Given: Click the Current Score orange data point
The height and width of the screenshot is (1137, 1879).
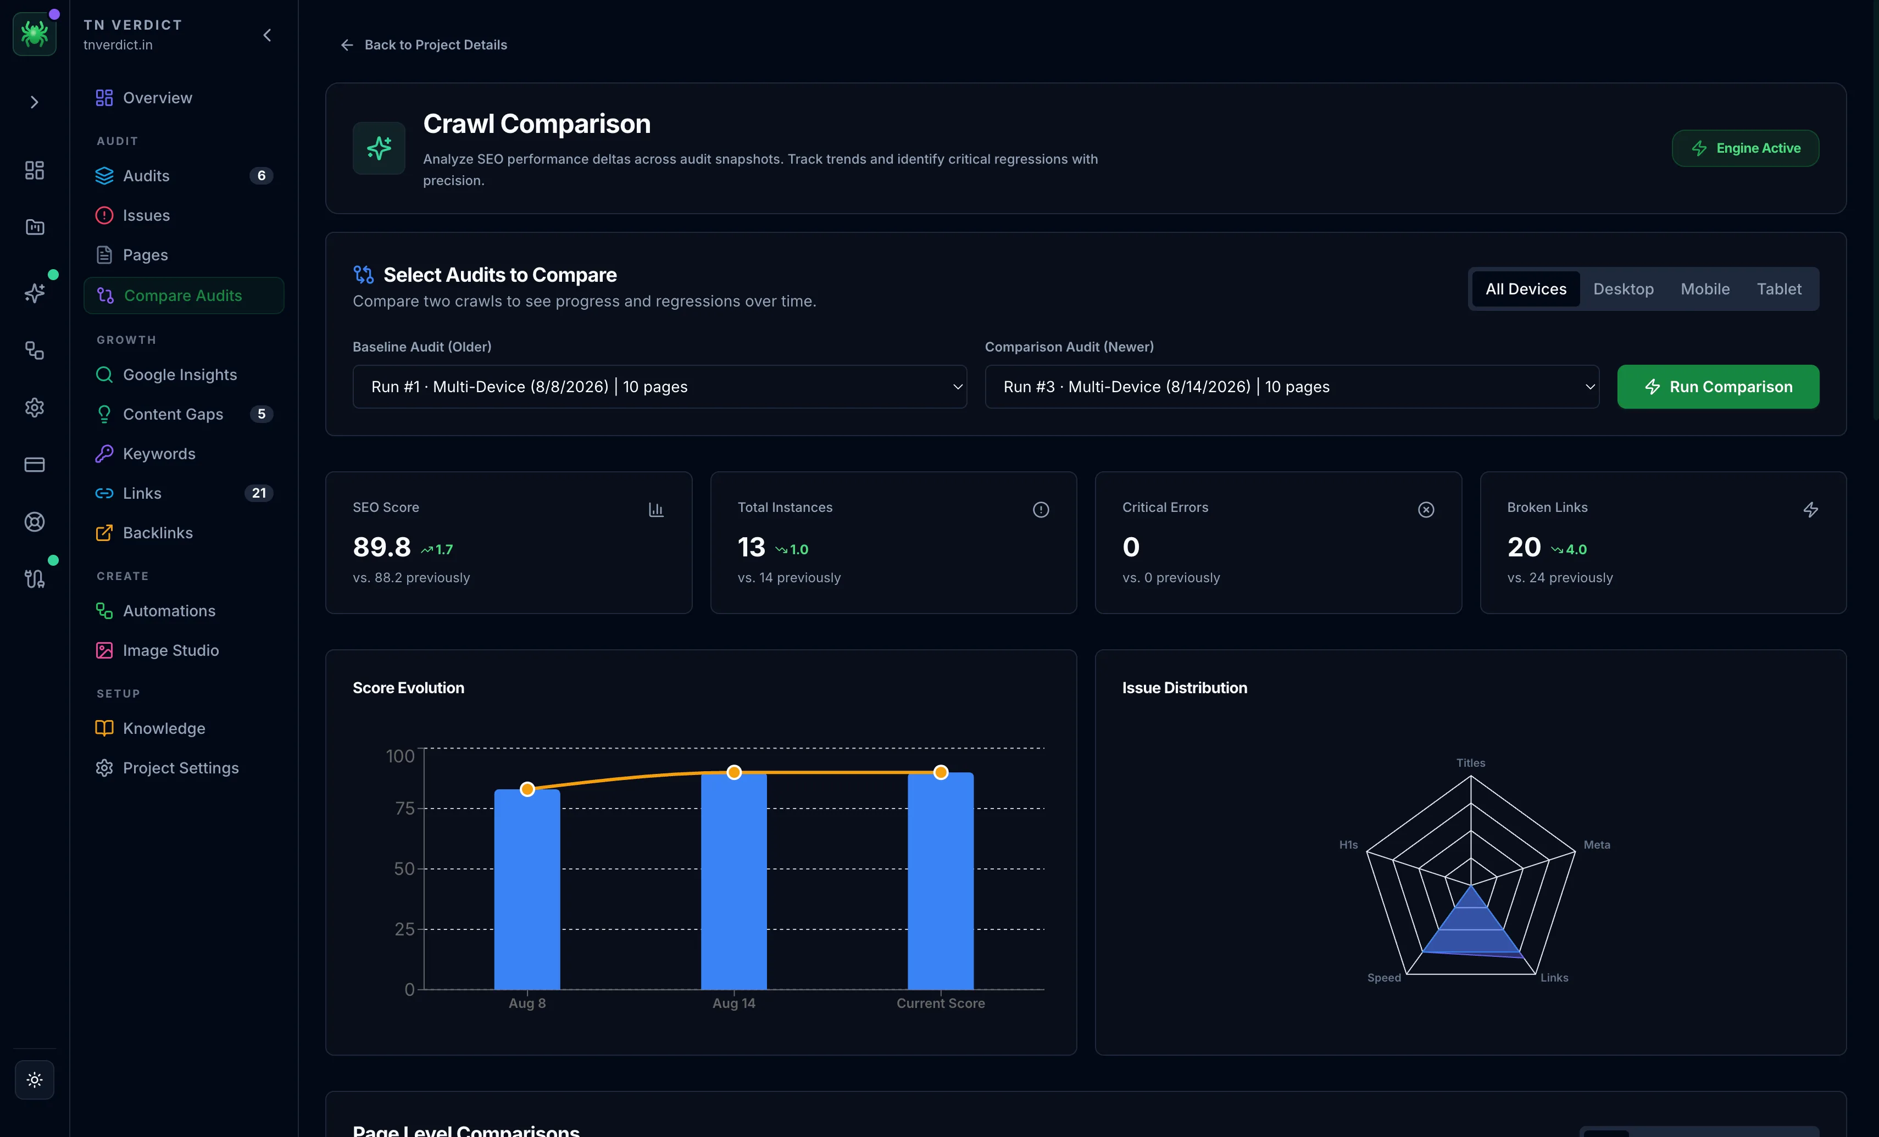Looking at the screenshot, I should (x=940, y=772).
